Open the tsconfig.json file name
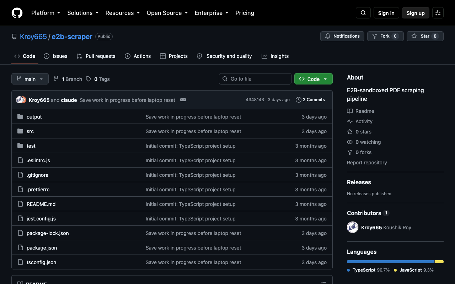Screen dimensions: 455x284 coord(41,262)
